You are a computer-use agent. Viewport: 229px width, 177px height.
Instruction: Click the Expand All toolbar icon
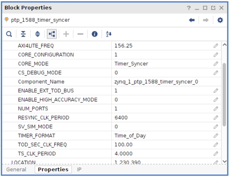[37, 34]
